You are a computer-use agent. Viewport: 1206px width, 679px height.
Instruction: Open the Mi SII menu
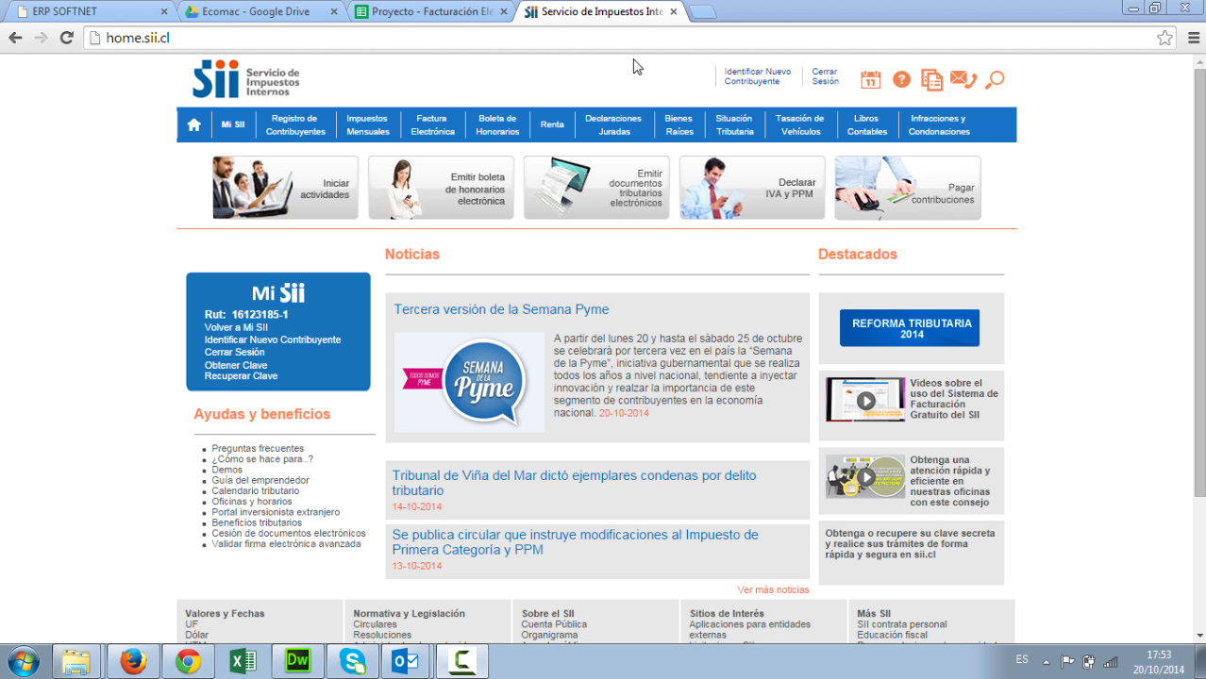(233, 124)
